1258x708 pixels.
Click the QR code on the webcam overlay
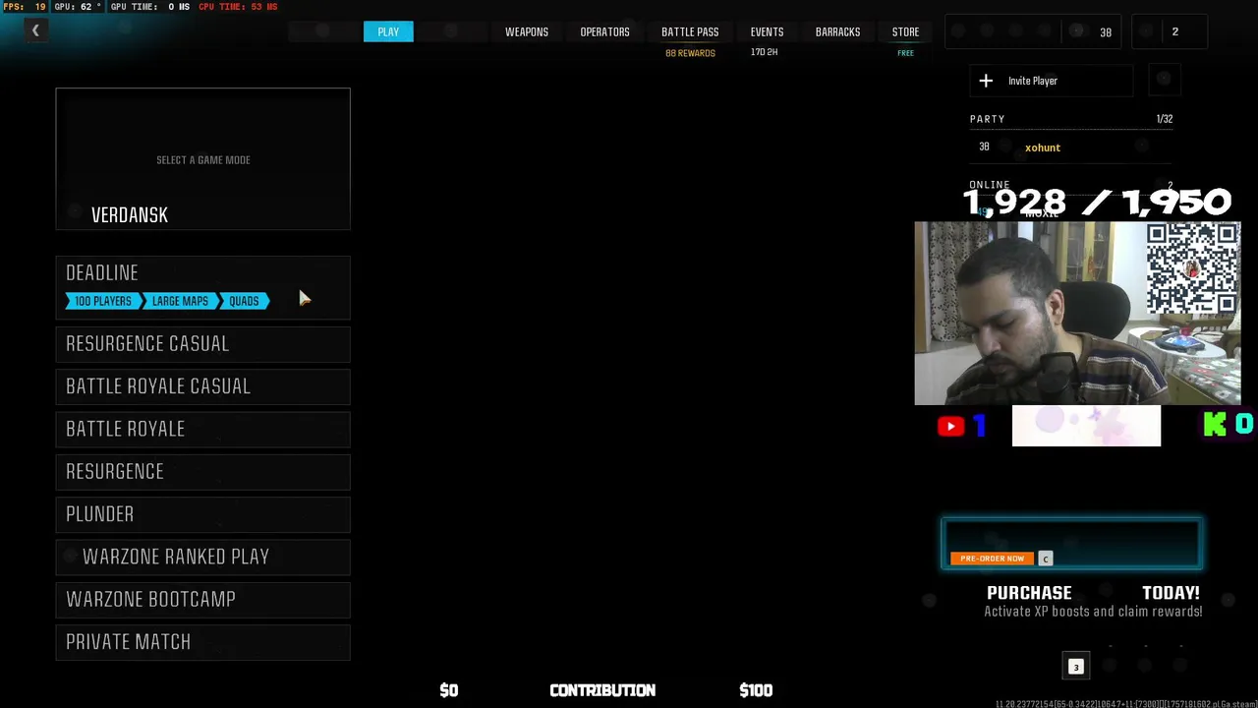click(1193, 268)
